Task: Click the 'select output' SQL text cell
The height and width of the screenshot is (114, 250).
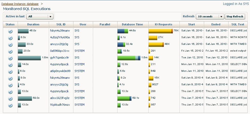Action: (239, 51)
